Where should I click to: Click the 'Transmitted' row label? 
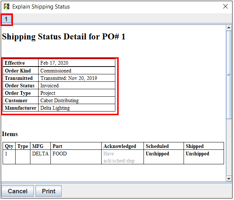tap(19, 78)
